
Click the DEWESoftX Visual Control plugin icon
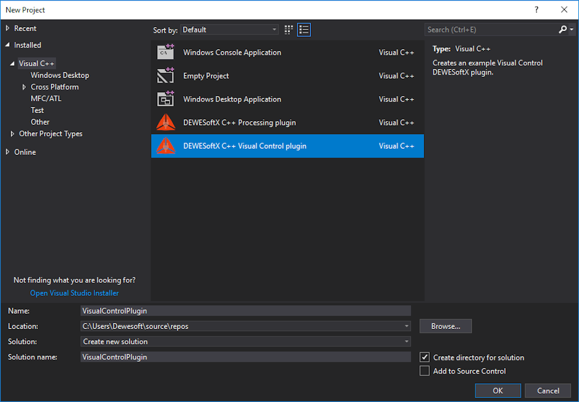pyautogui.click(x=166, y=146)
